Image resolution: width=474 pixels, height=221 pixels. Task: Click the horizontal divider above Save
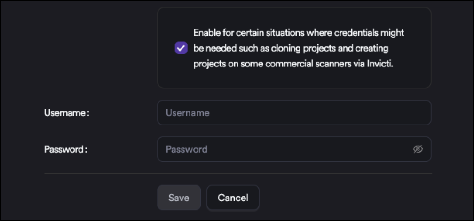click(x=238, y=173)
